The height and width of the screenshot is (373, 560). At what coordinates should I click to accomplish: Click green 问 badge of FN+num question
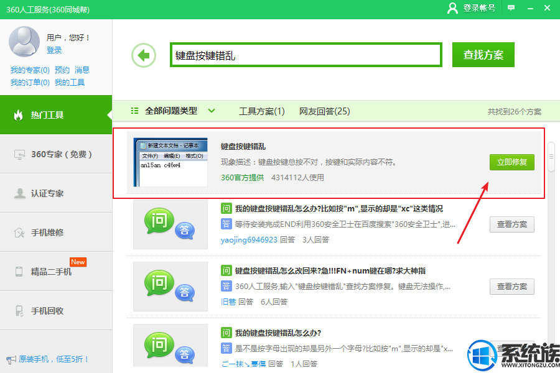pyautogui.click(x=226, y=270)
